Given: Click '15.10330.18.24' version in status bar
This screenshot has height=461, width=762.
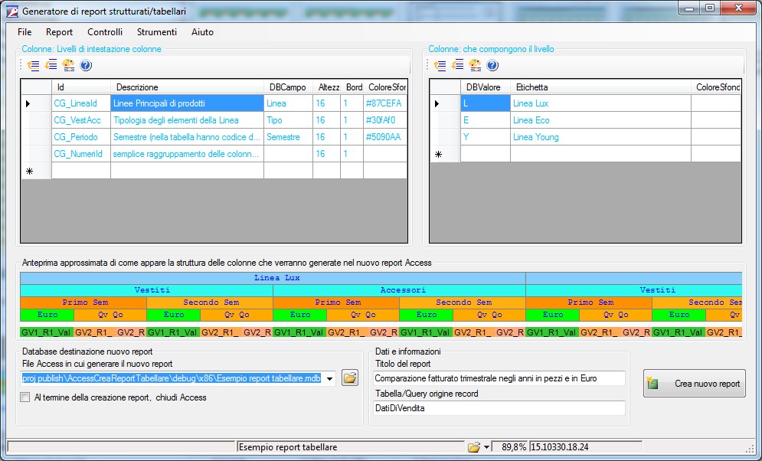Looking at the screenshot, I should [x=586, y=447].
